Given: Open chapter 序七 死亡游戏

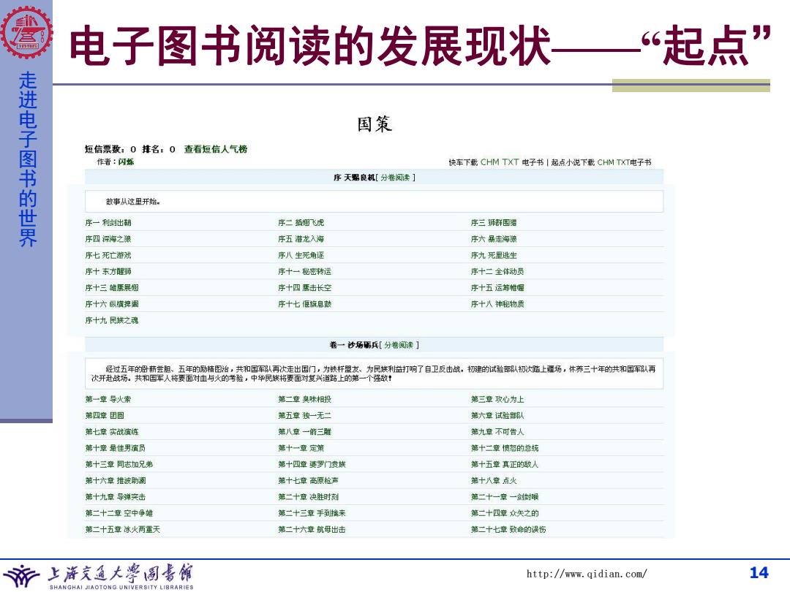Looking at the screenshot, I should (108, 255).
